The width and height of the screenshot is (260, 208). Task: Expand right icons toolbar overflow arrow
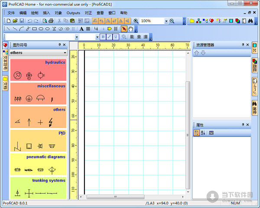pyautogui.click(x=256, y=22)
